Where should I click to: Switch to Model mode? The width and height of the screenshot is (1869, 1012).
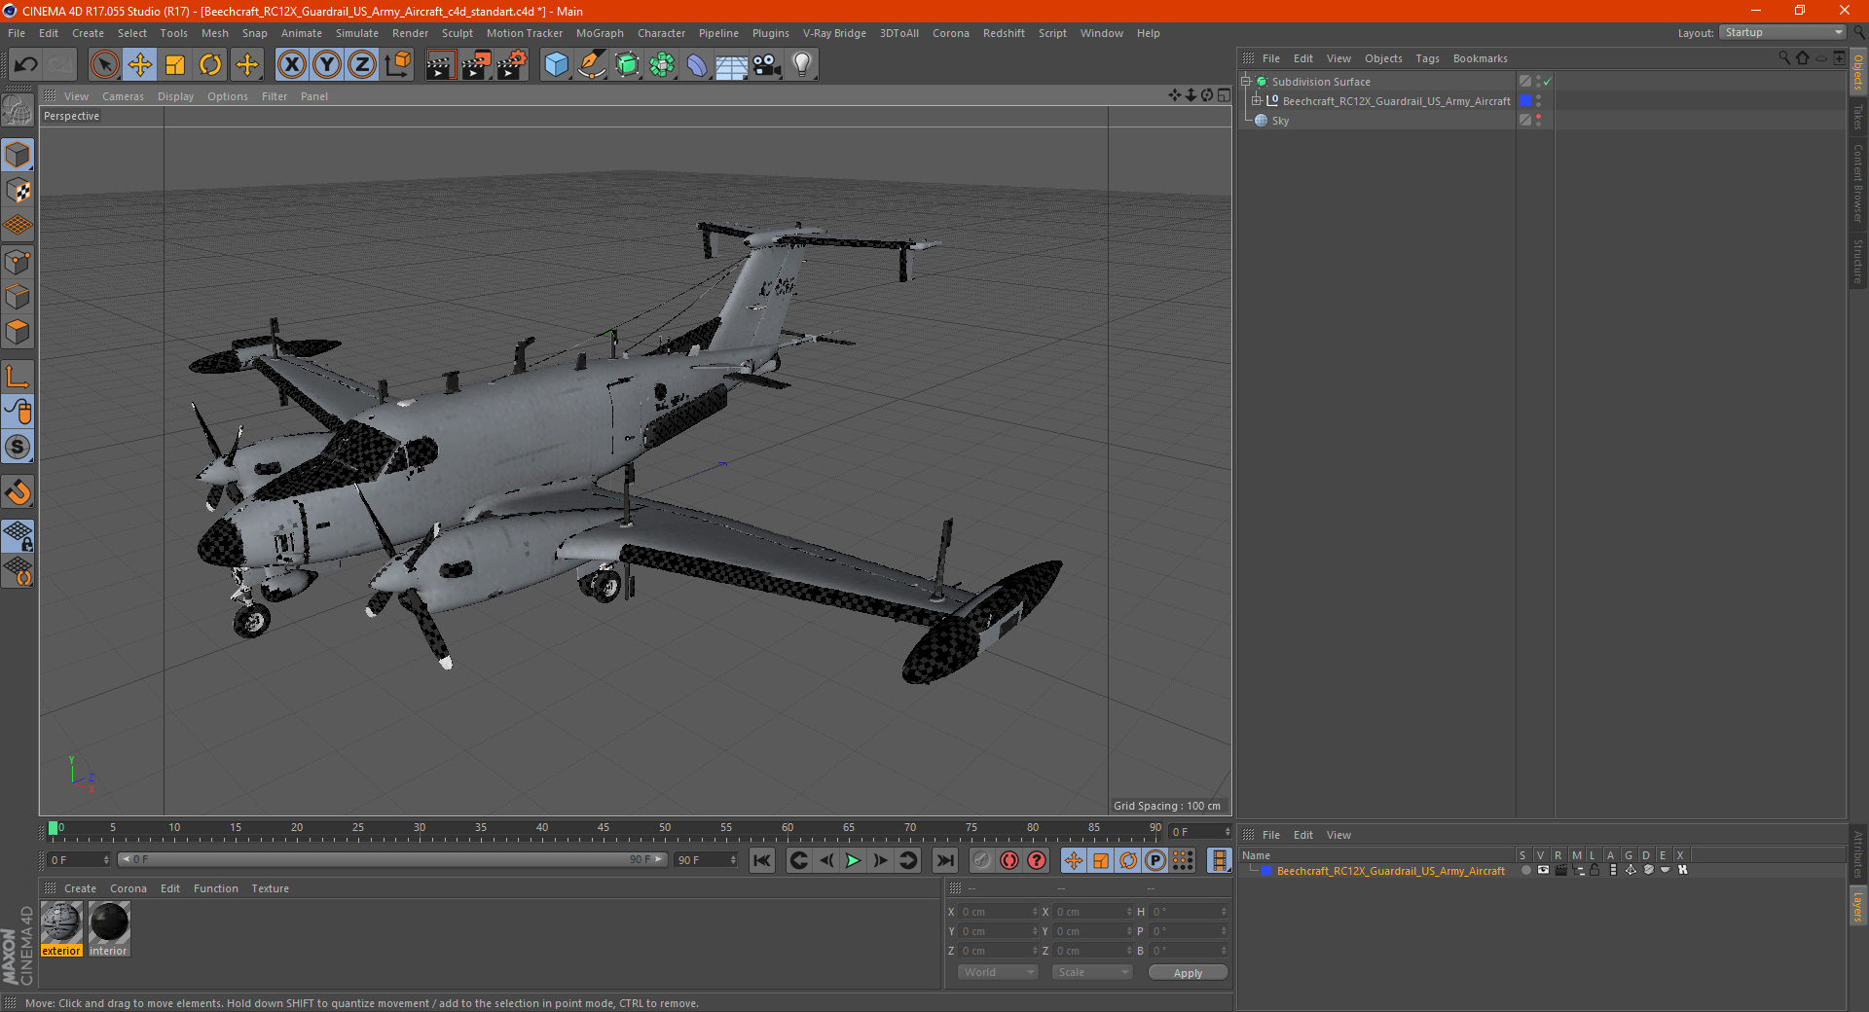click(x=18, y=155)
